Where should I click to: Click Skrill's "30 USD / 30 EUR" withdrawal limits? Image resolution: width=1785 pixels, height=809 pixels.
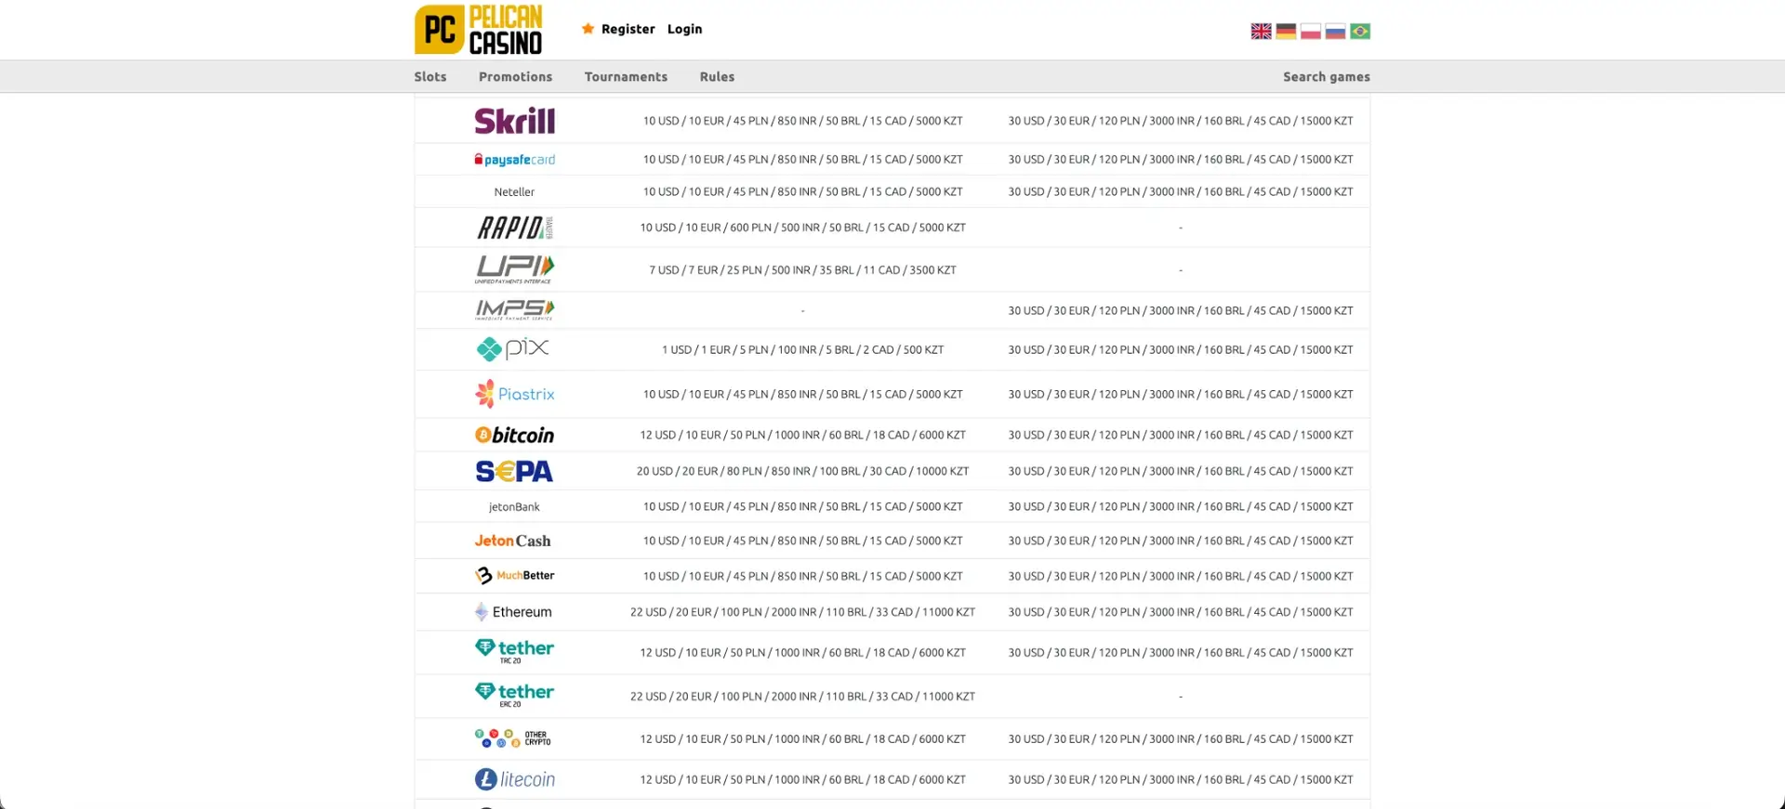click(x=1181, y=121)
